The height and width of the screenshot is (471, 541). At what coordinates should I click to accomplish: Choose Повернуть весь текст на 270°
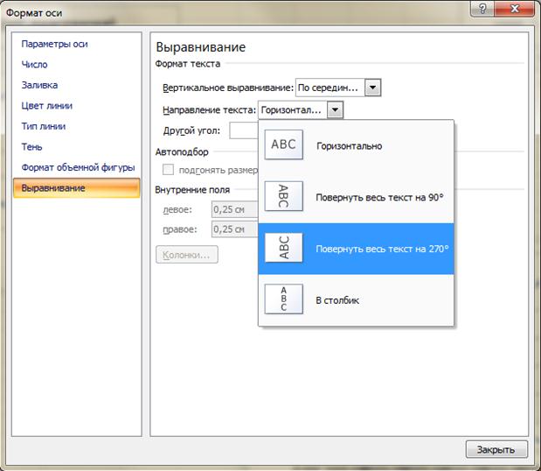356,249
